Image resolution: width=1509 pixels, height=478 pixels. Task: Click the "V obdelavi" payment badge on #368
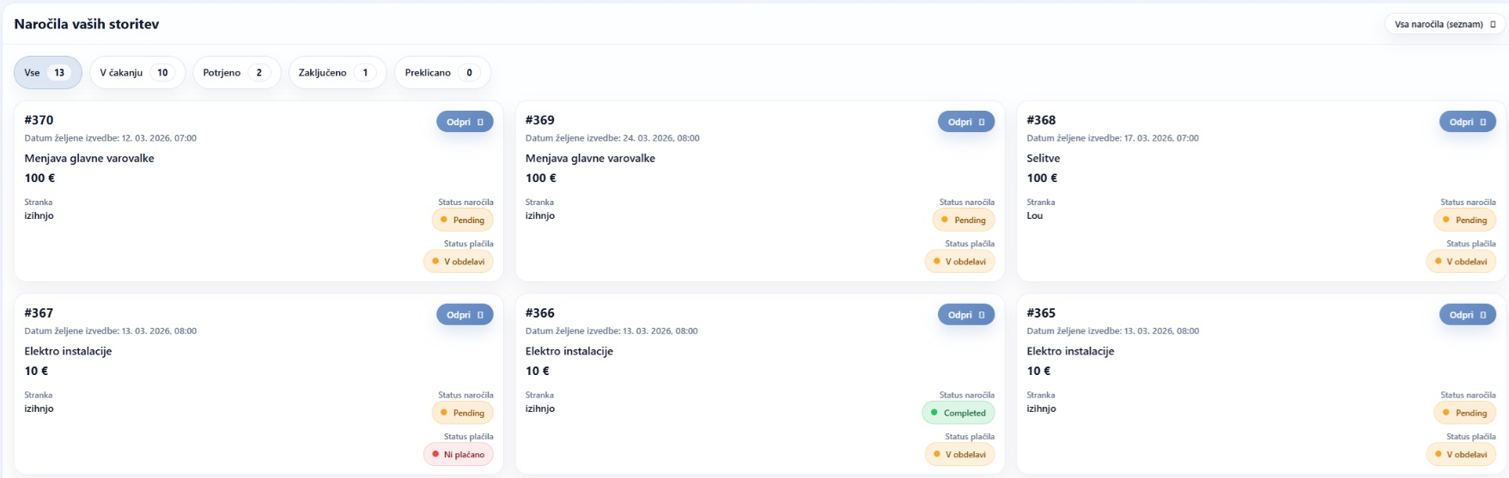1460,262
